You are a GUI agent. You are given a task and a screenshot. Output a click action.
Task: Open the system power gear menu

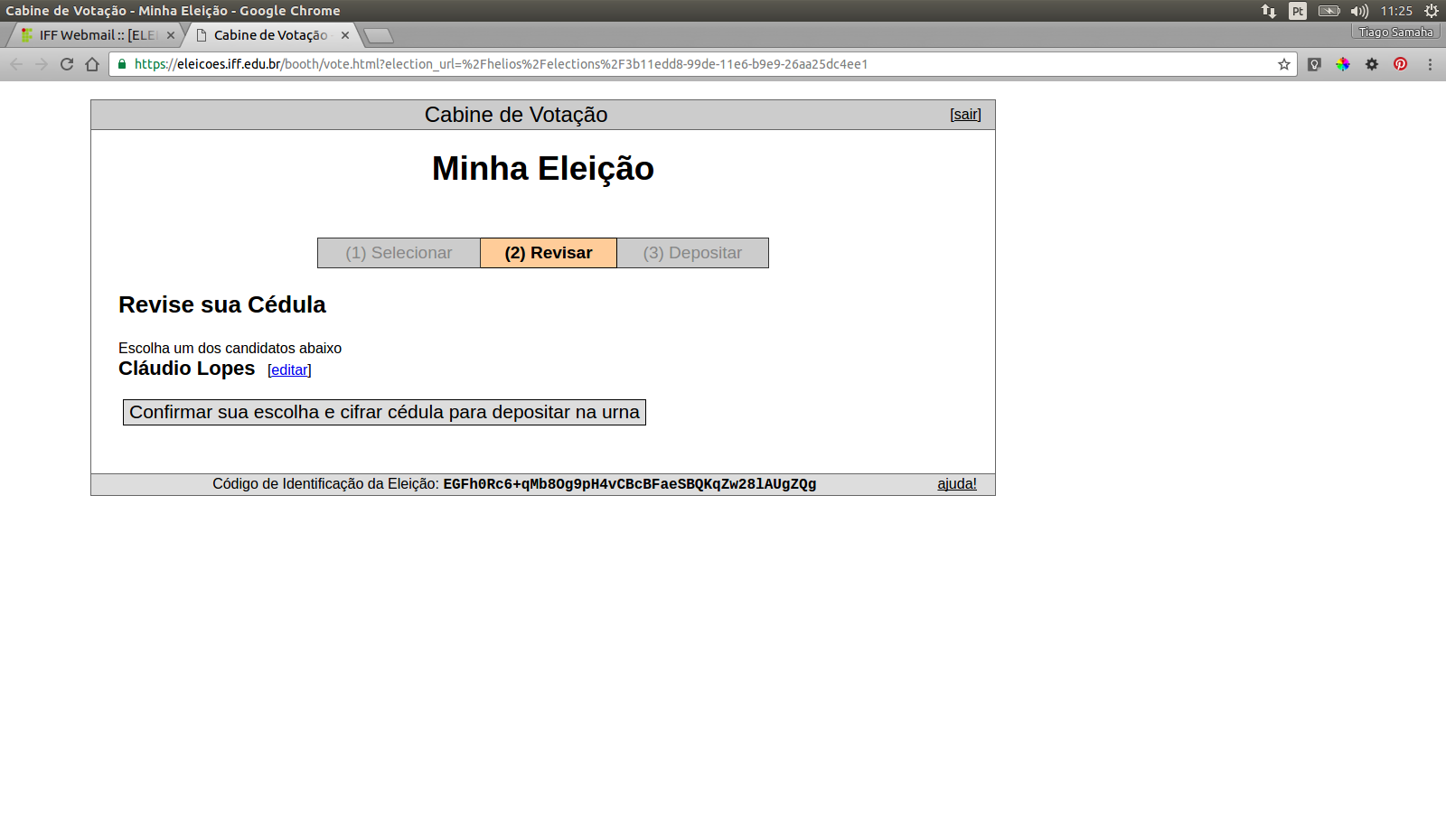coord(1432,11)
